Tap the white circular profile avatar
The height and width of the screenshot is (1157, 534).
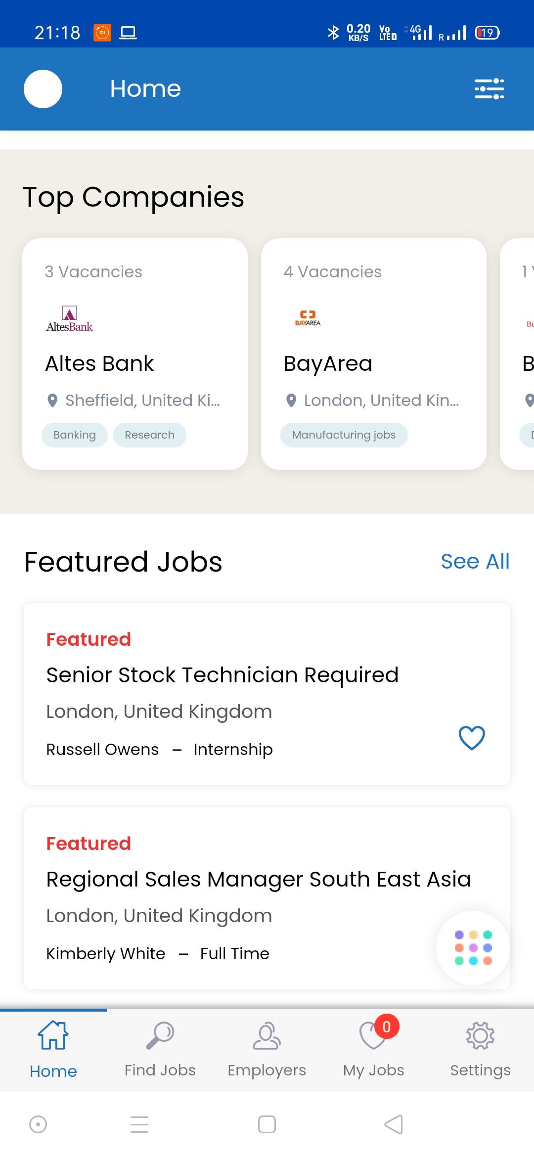pyautogui.click(x=43, y=89)
